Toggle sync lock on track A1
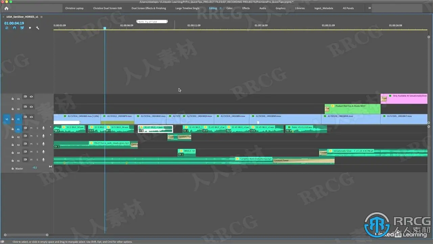The image size is (433, 244). pyautogui.click(x=25, y=128)
